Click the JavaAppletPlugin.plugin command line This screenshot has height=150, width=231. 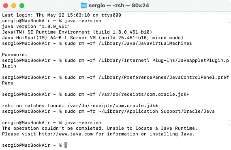tap(115, 63)
